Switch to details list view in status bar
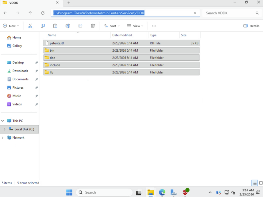 [255, 183]
